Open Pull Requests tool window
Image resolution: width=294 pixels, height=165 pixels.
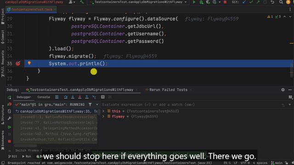(x=3, y=64)
